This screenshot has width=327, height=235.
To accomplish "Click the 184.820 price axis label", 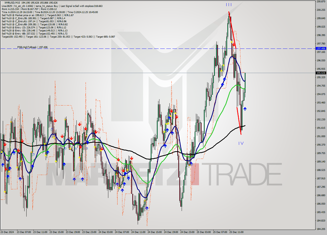I will [x=321, y=220].
